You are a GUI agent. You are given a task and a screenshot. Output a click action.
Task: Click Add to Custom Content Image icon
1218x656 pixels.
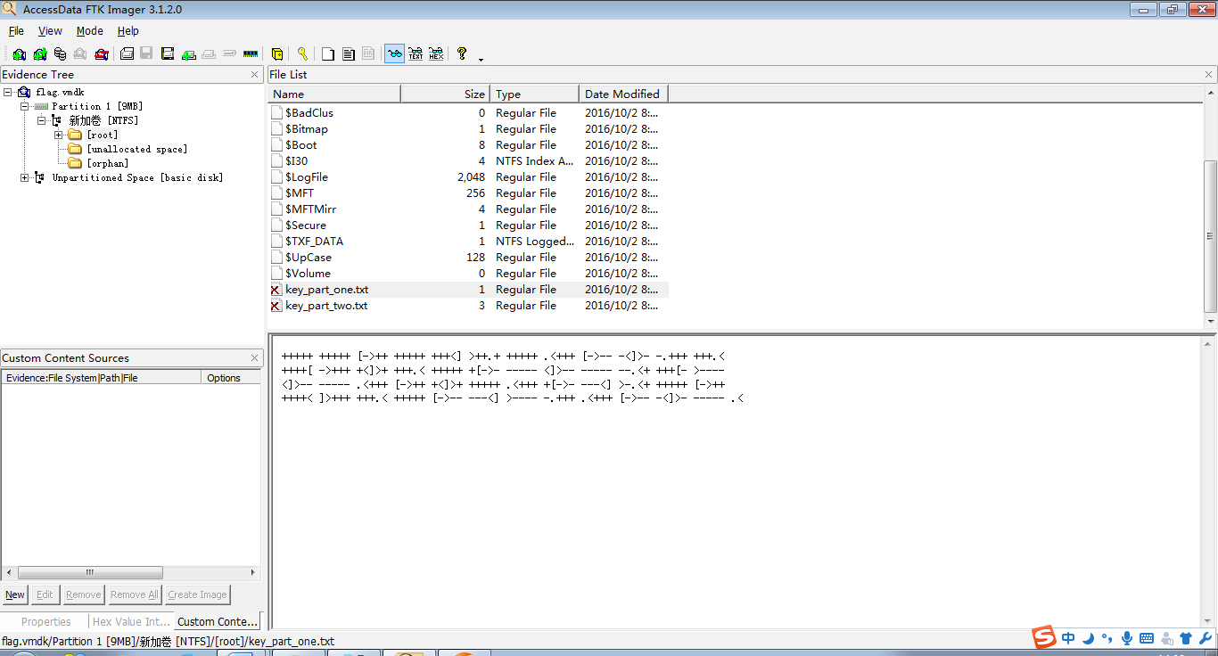click(188, 53)
